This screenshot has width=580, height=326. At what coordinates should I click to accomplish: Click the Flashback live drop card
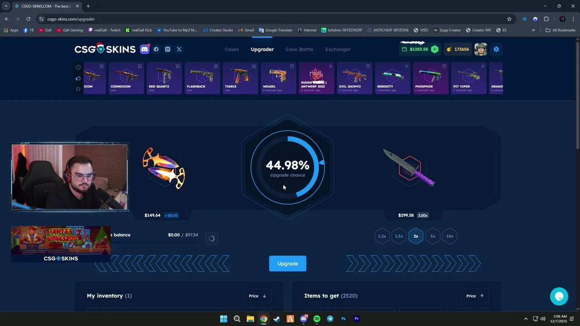202,78
